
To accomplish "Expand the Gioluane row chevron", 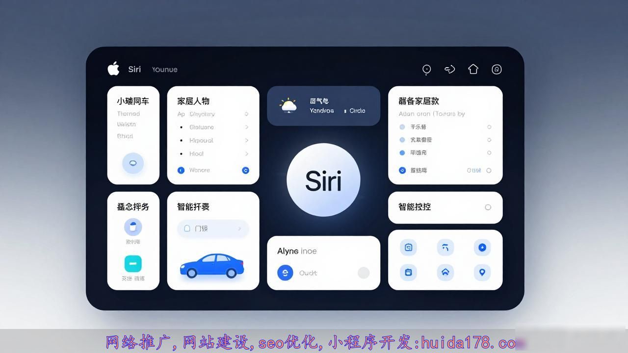I will 246,127.
